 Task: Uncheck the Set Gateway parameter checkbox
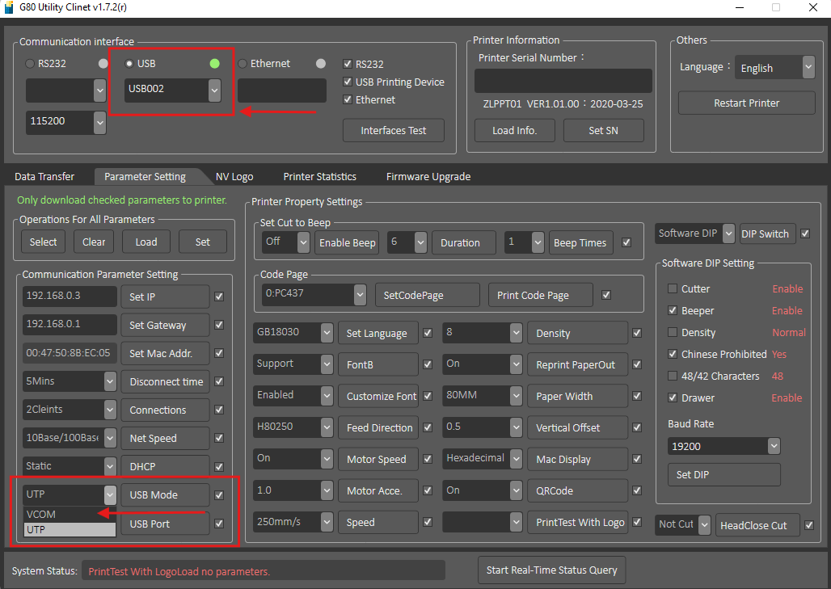tap(219, 325)
